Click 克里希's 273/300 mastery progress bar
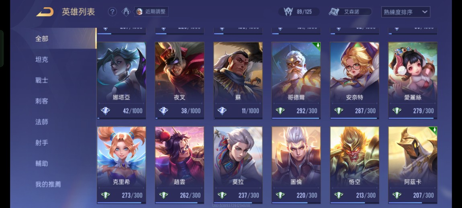The width and height of the screenshot is (462, 208). click(121, 203)
